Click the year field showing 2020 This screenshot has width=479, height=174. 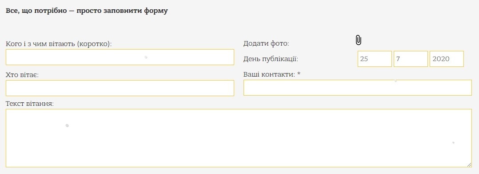[447, 59]
